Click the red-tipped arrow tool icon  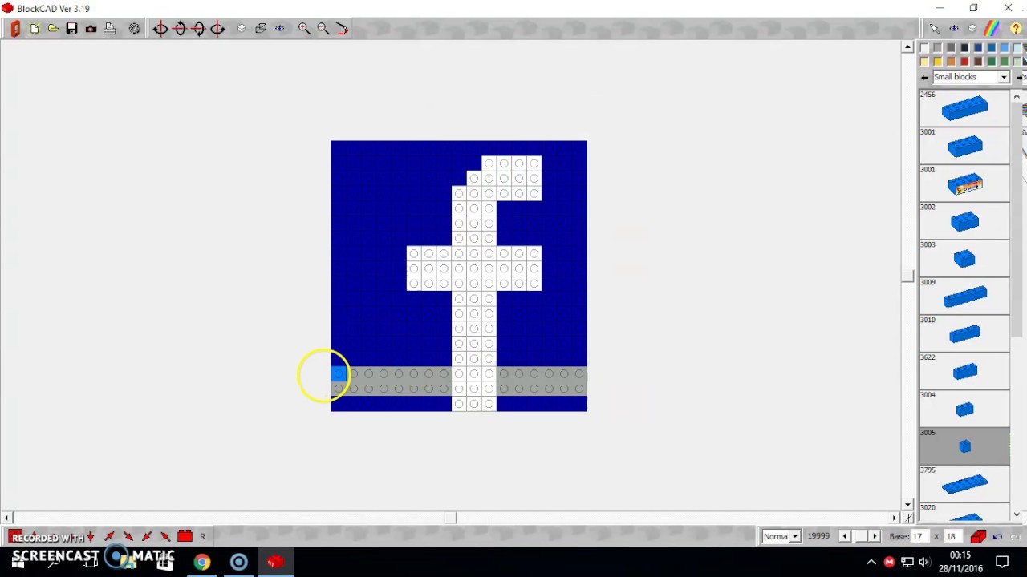[x=343, y=29]
